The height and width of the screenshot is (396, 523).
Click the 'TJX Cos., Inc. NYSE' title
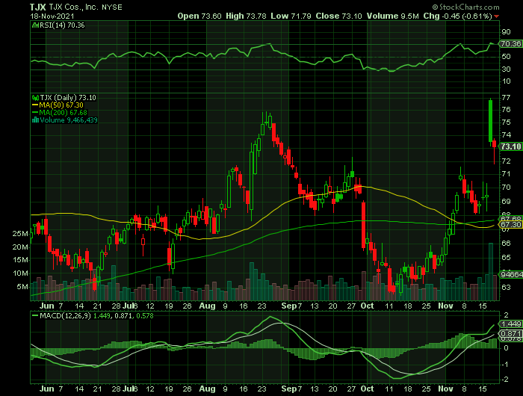86,7
